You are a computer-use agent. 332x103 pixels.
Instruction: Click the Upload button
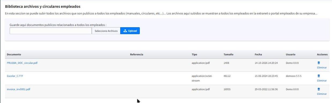130,31
